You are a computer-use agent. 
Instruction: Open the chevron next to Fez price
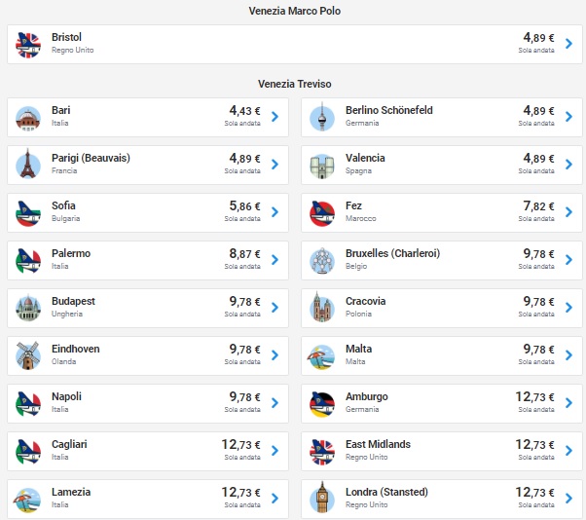click(x=569, y=212)
